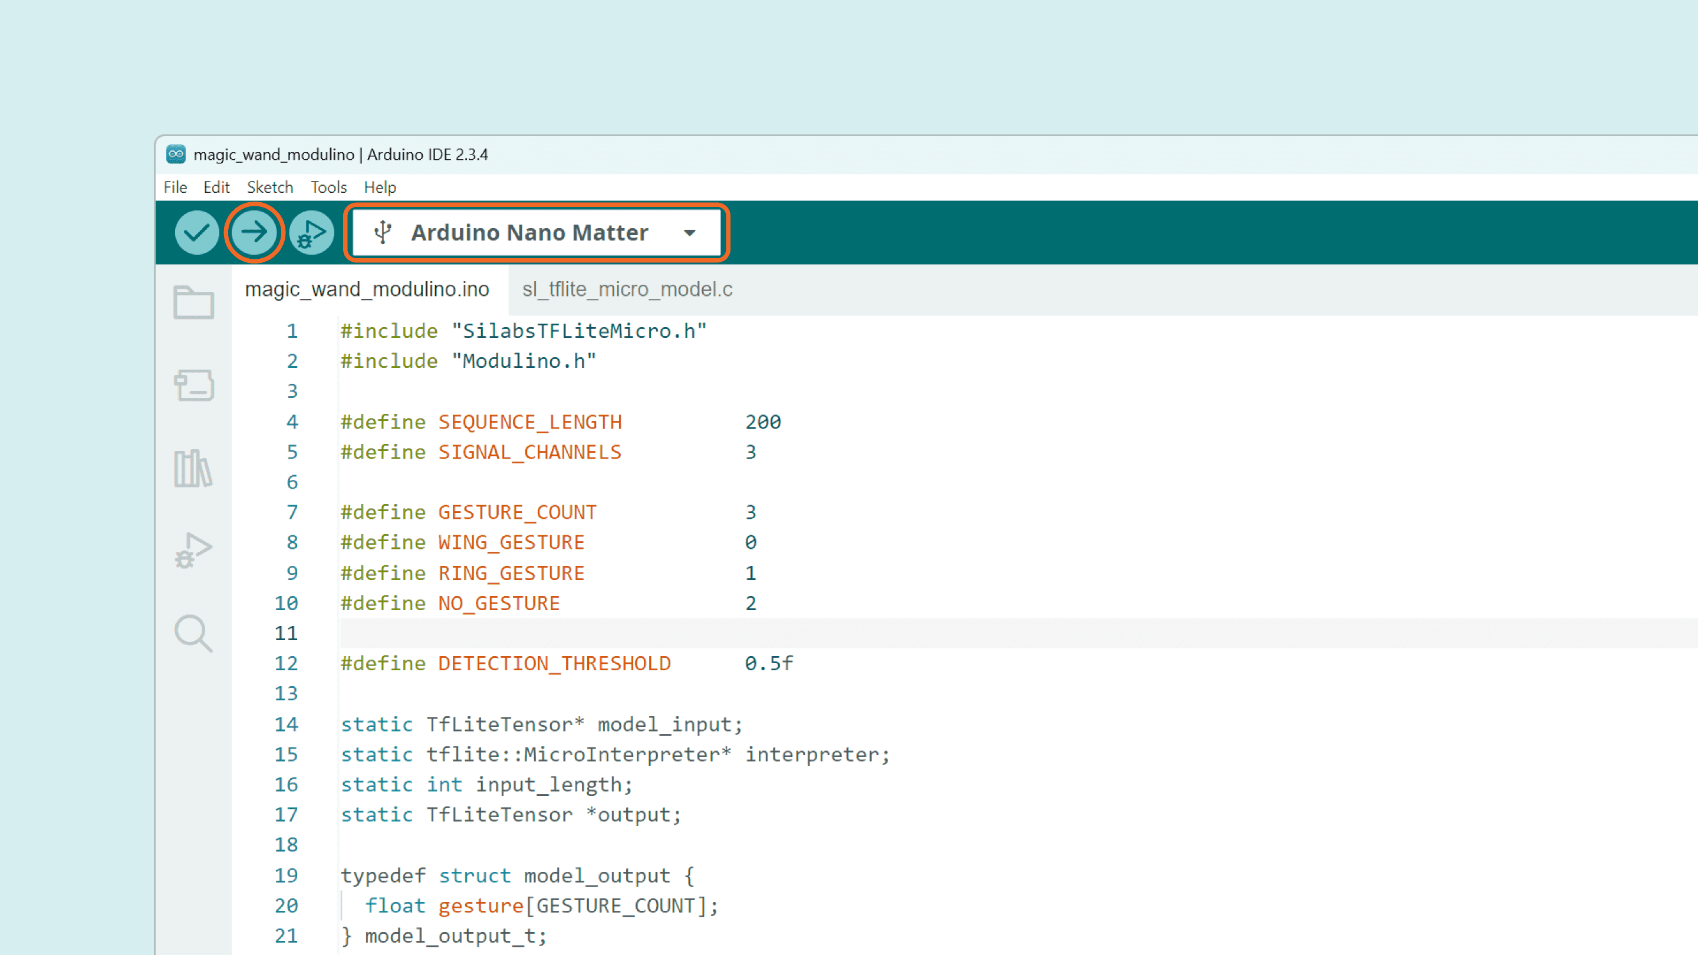The image size is (1698, 955).
Task: Click the board selector dropdown arrow
Action: pos(689,233)
